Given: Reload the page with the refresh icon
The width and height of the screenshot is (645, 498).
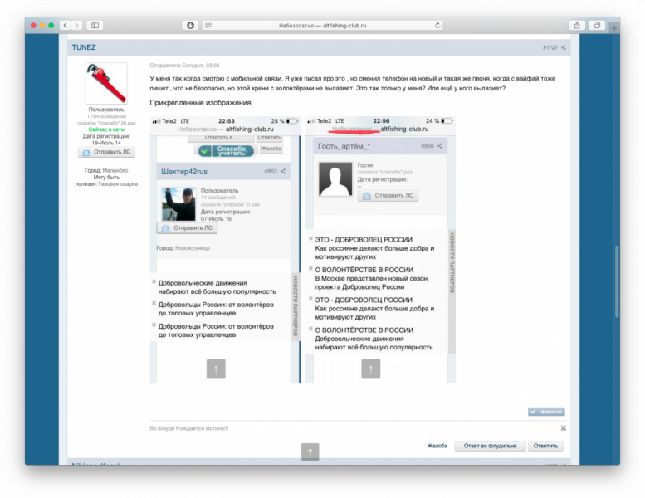Looking at the screenshot, I should pyautogui.click(x=437, y=26).
